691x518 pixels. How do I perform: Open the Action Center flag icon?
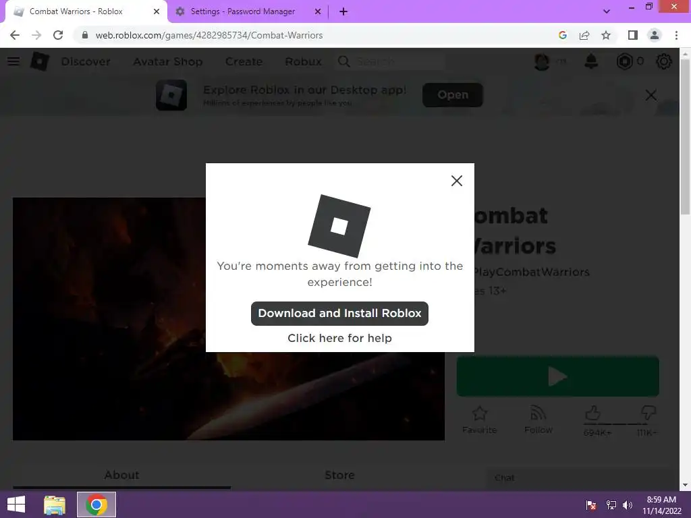click(591, 505)
